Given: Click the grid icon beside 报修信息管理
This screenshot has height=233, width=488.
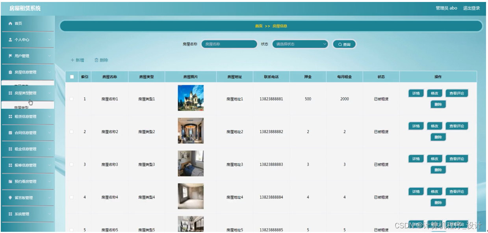Looking at the screenshot, I should pyautogui.click(x=10, y=166).
